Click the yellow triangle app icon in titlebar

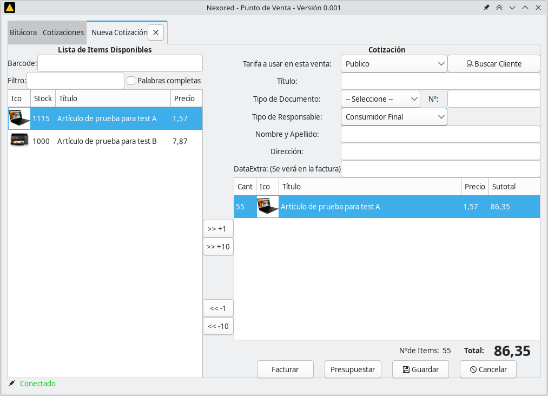(x=9, y=8)
